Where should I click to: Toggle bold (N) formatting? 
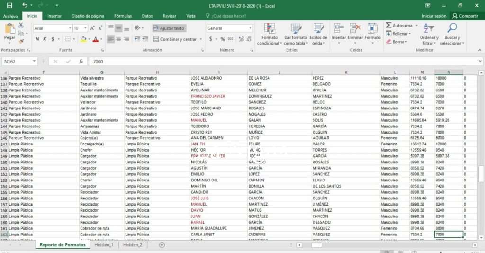(x=37, y=39)
